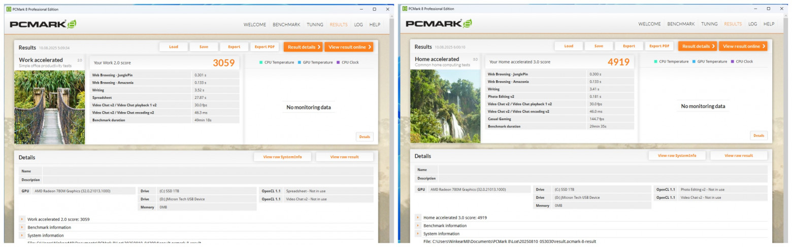Click Description field in Home accelerated details
The width and height of the screenshot is (792, 247).
(x=603, y=179)
